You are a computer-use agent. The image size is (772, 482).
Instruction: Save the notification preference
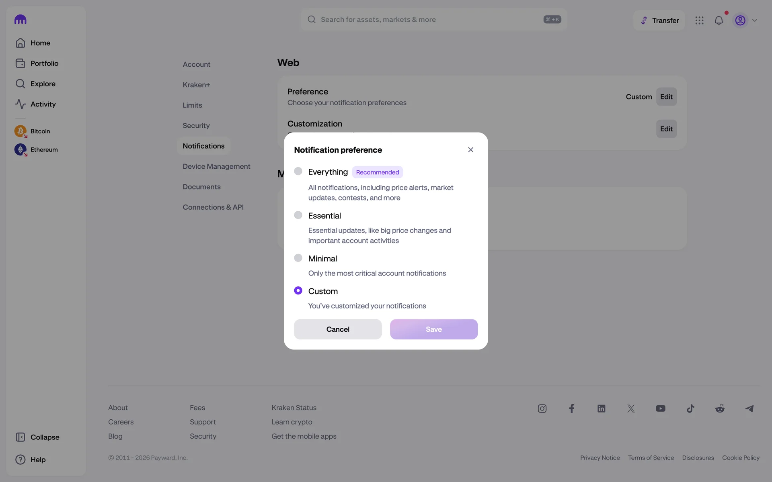[x=433, y=329]
